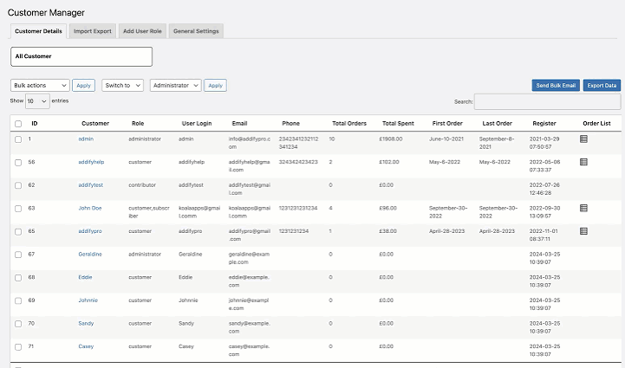The width and height of the screenshot is (625, 368).
Task: Expand the Switch to dropdown
Action: [x=123, y=85]
